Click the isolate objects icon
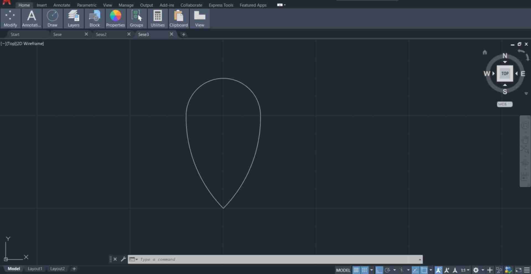Image resolution: width=531 pixels, height=274 pixels. click(x=499, y=270)
